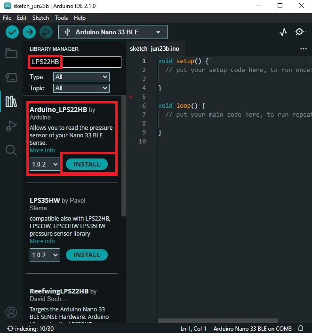
Task: Click the LIBRARY MANAGER panel heading
Action: [x=54, y=49]
